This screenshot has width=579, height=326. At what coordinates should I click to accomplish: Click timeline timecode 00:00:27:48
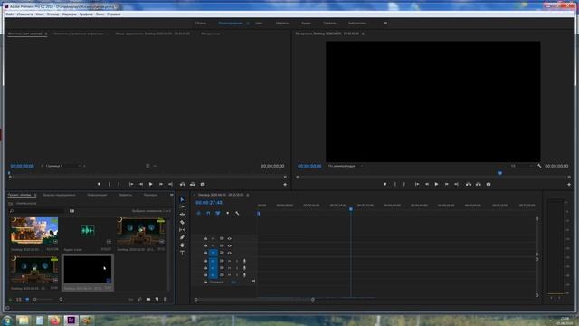point(209,203)
